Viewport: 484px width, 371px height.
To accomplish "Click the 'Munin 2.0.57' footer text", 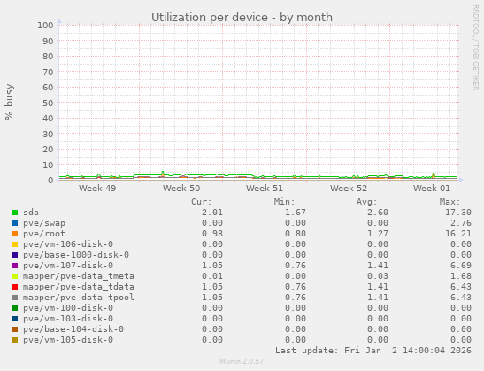I will point(242,361).
